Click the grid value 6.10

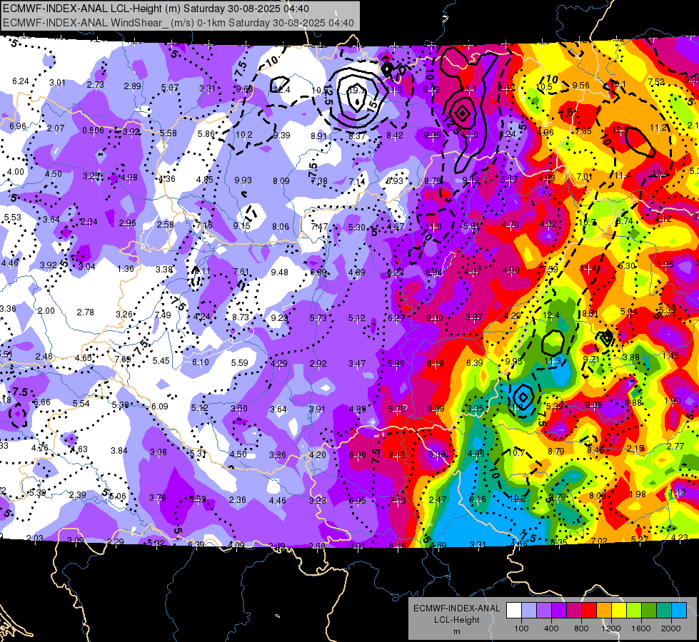pyautogui.click(x=201, y=362)
